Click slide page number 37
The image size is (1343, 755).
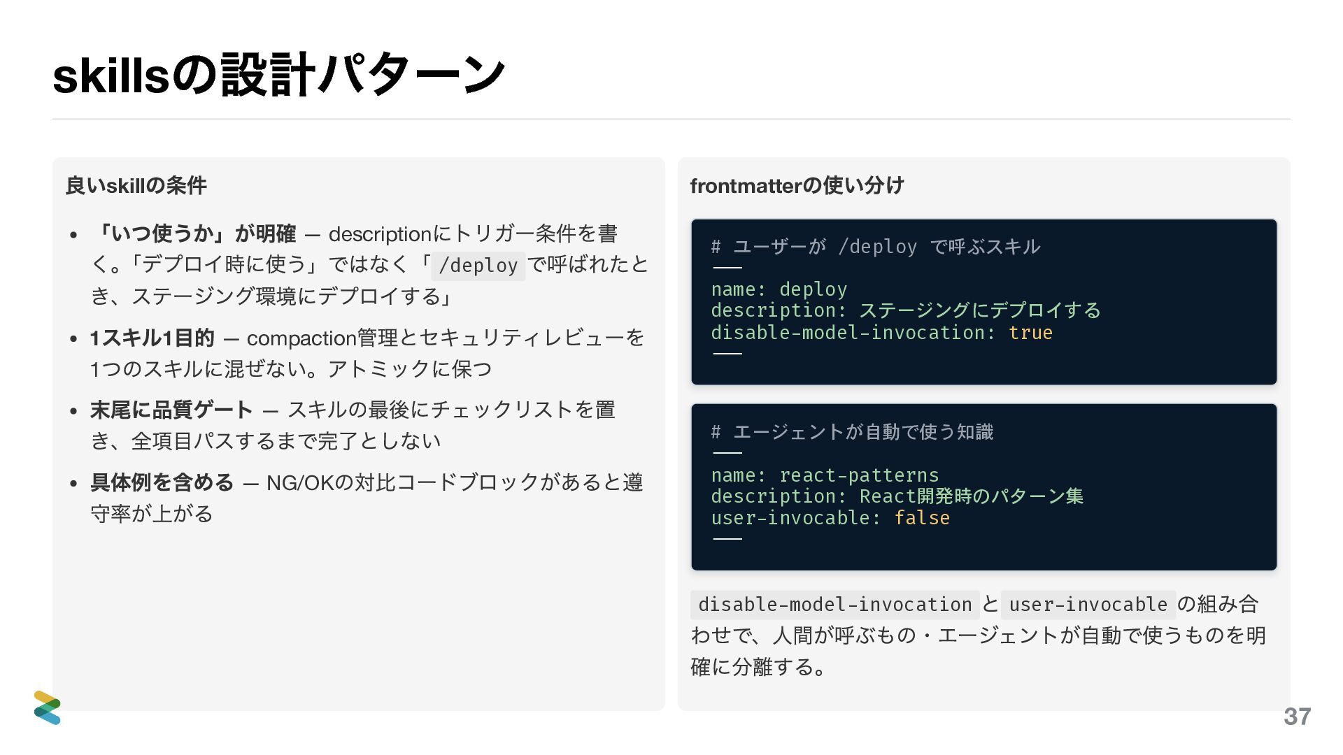tap(1297, 717)
